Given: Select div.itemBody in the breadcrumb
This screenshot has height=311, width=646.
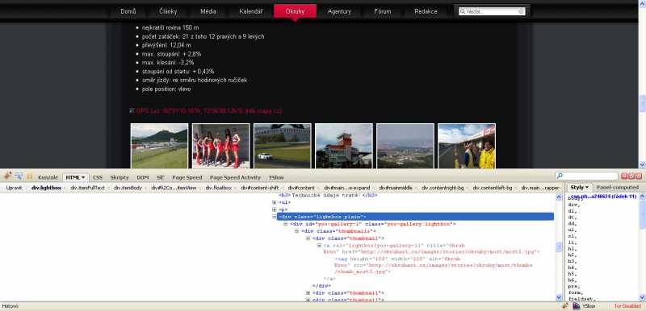Looking at the screenshot, I should tap(128, 188).
